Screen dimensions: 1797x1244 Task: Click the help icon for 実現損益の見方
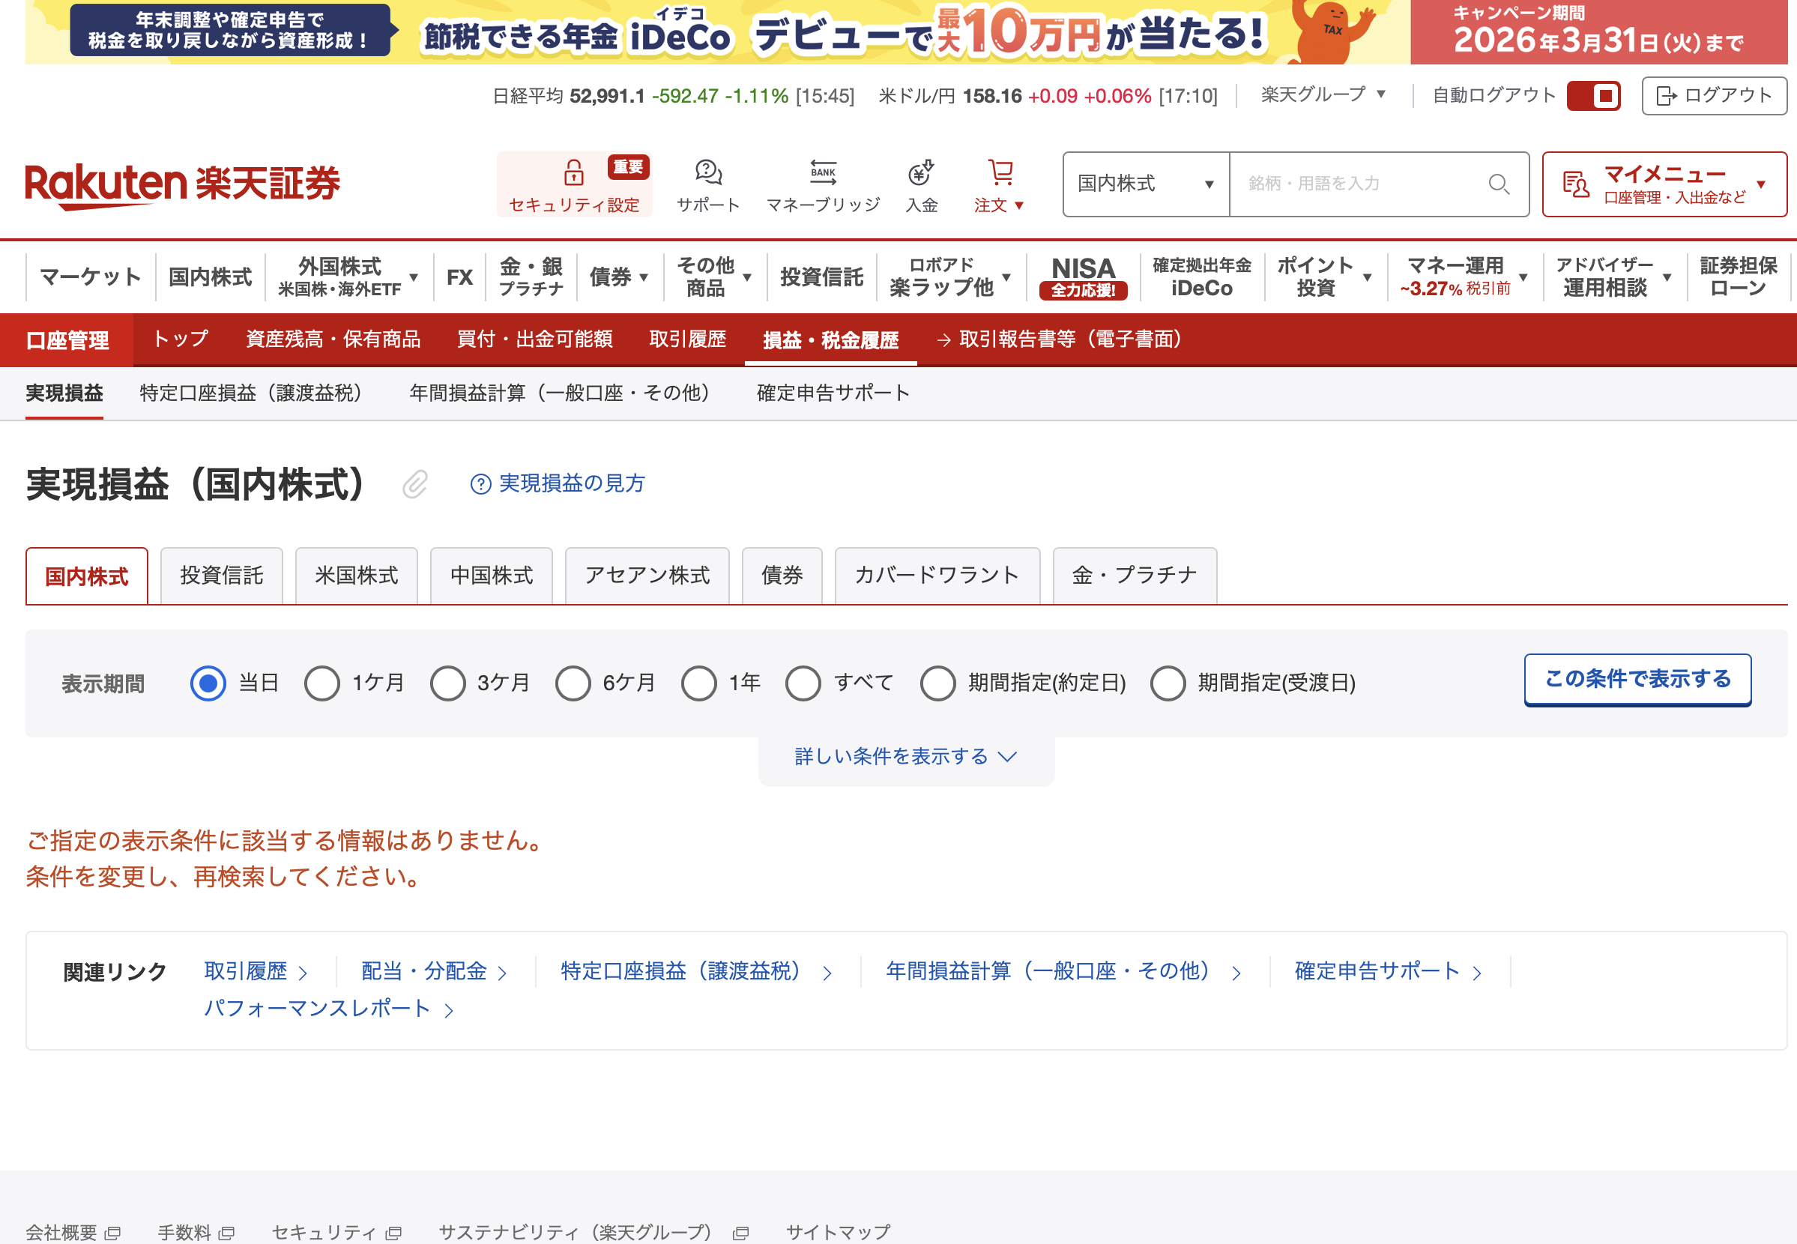(481, 484)
